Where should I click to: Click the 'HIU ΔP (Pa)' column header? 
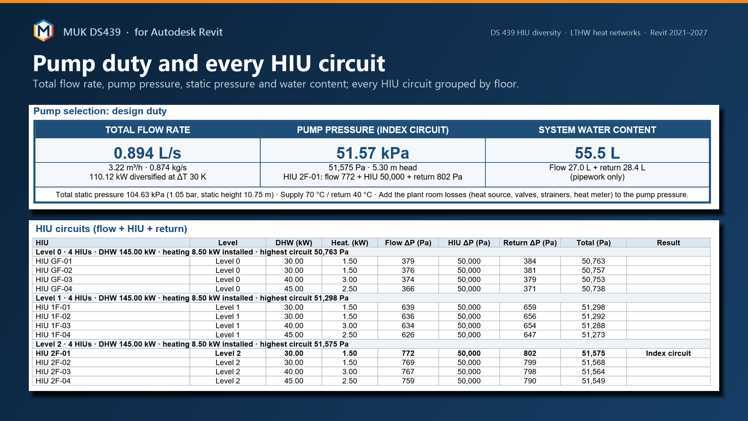(469, 242)
